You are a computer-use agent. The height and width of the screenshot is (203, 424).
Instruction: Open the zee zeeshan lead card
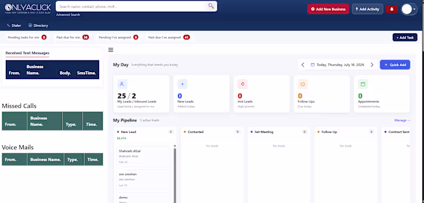coord(144,180)
